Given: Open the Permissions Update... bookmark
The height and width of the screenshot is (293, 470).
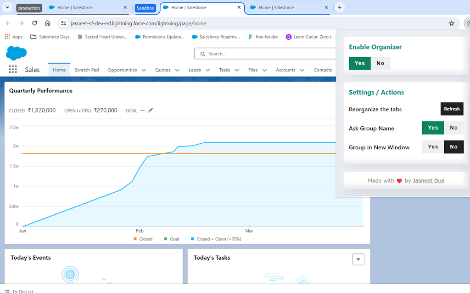Looking at the screenshot, I should (x=159, y=37).
